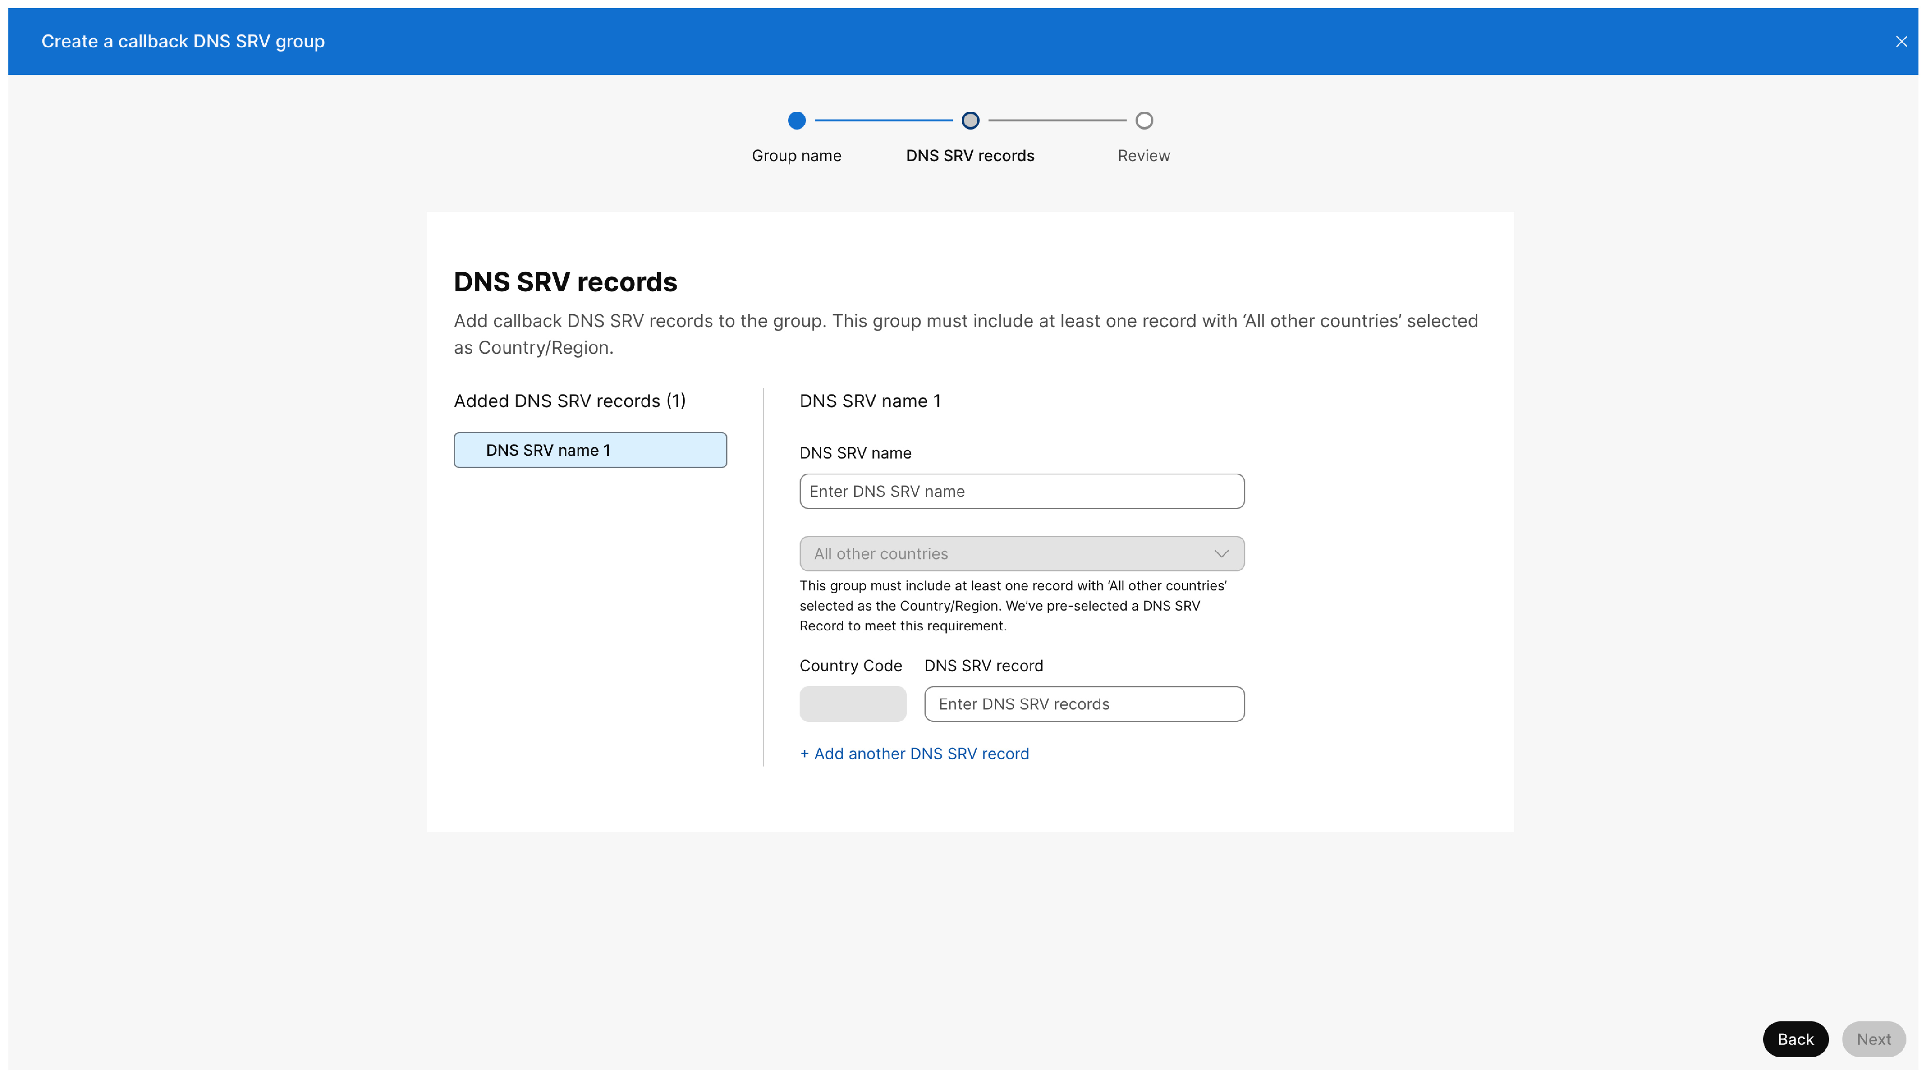Close the Create a callback DNS SRV group dialog
This screenshot has height=1078, width=1927.
(1901, 42)
